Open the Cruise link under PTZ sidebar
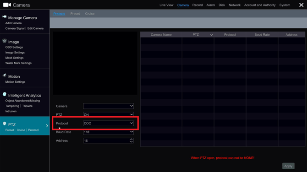The width and height of the screenshot is (307, 172). 21,130
